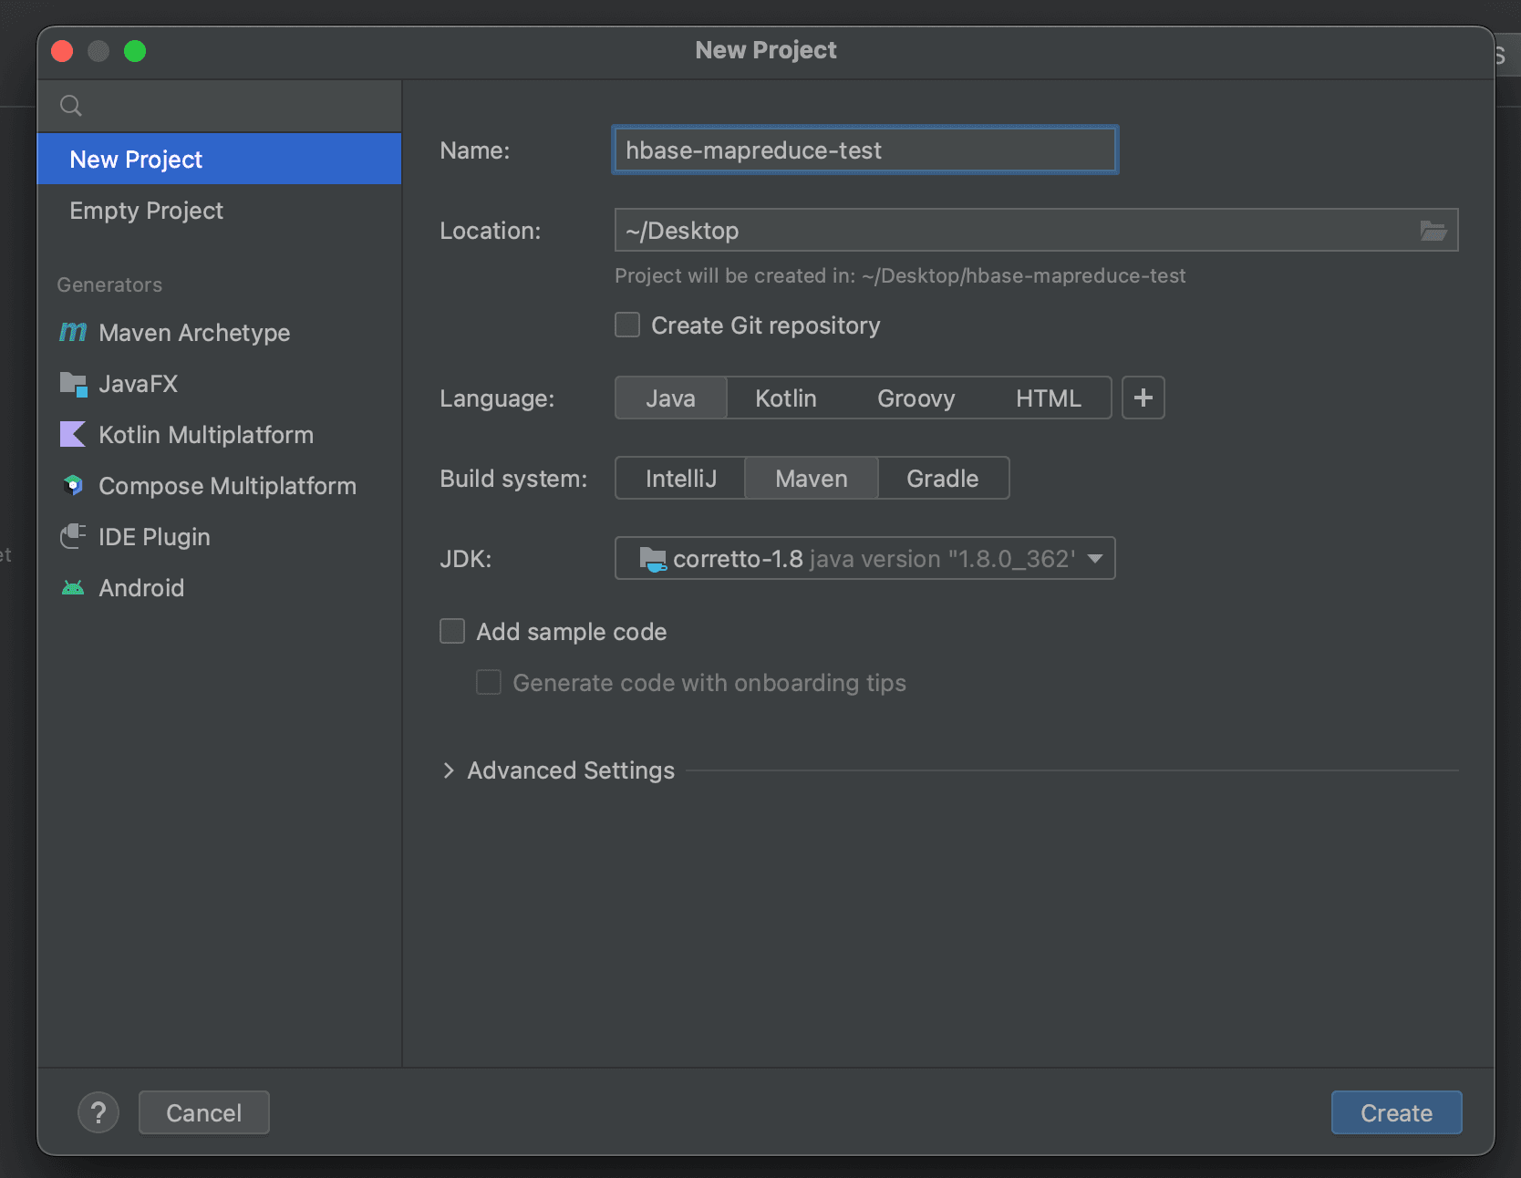This screenshot has height=1178, width=1521.
Task: Select Gradle as build system
Action: (x=942, y=478)
